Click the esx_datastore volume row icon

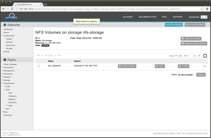39,66
